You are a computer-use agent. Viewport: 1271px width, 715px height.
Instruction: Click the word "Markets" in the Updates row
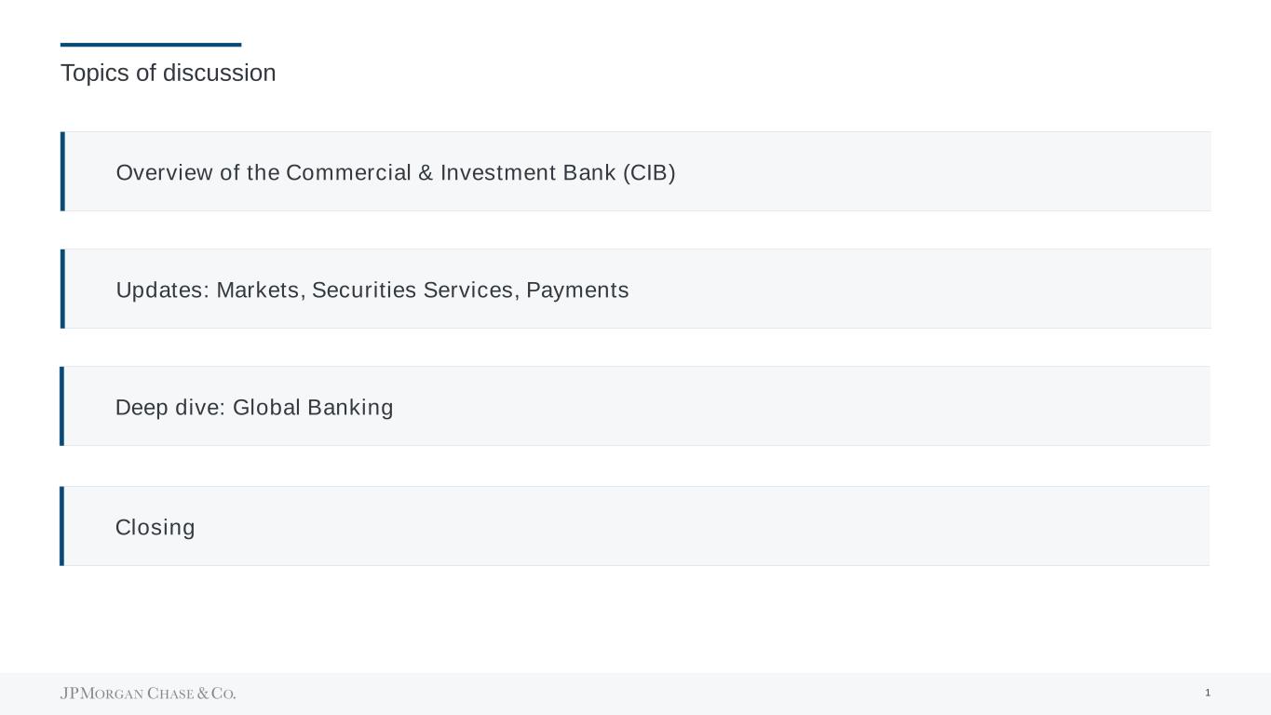pos(259,290)
